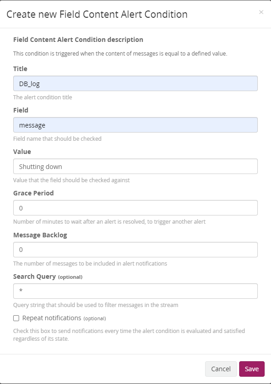271x384 pixels.
Task: Focus the Field input showing message
Action: (135, 125)
